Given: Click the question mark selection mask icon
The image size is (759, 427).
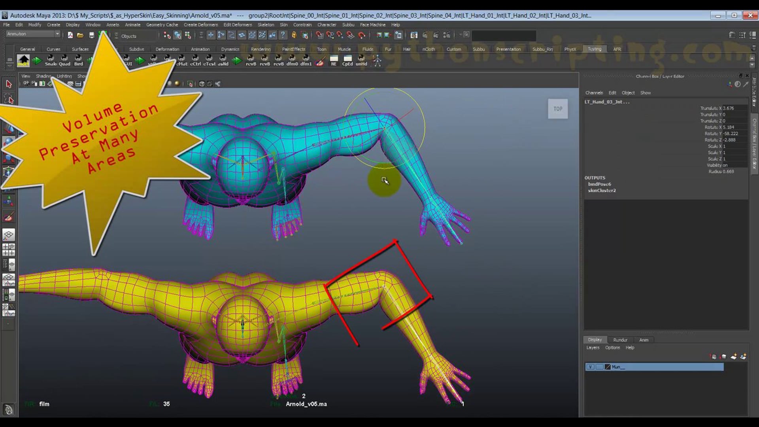Looking at the screenshot, I should point(283,35).
